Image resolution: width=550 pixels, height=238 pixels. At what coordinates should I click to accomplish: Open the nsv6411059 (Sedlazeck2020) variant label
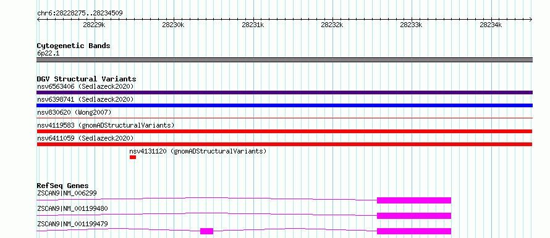[x=85, y=138]
